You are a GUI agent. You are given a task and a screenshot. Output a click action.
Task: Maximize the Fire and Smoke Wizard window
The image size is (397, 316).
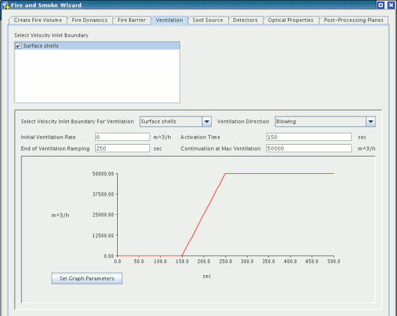(x=380, y=5)
